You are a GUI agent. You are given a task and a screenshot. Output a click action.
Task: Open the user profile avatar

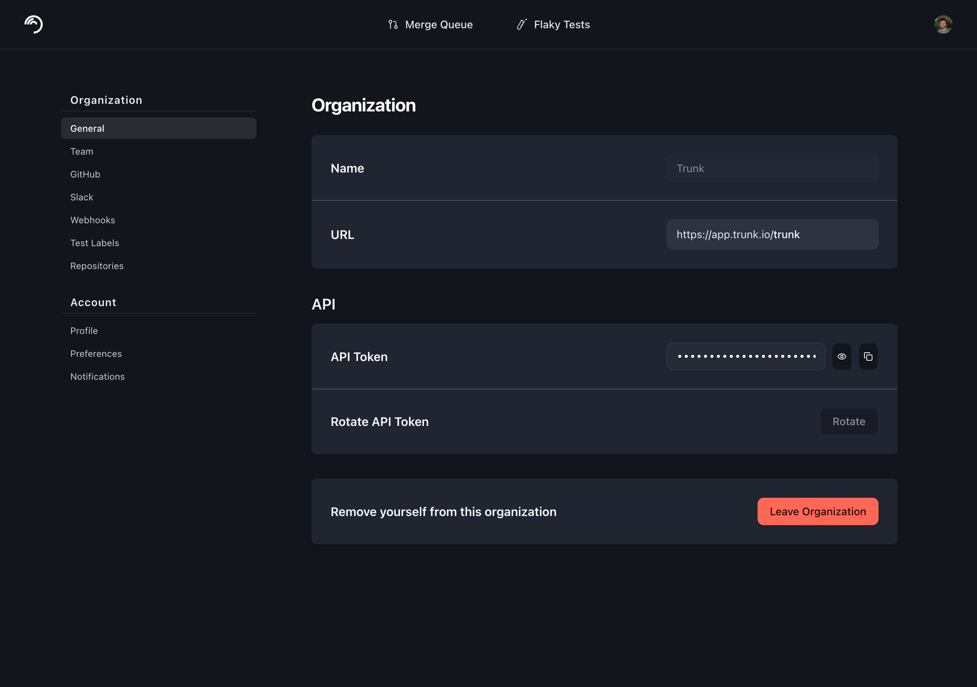[x=943, y=24]
